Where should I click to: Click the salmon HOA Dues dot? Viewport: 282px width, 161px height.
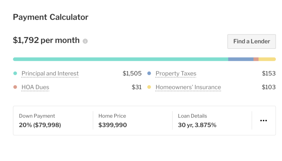[15, 87]
